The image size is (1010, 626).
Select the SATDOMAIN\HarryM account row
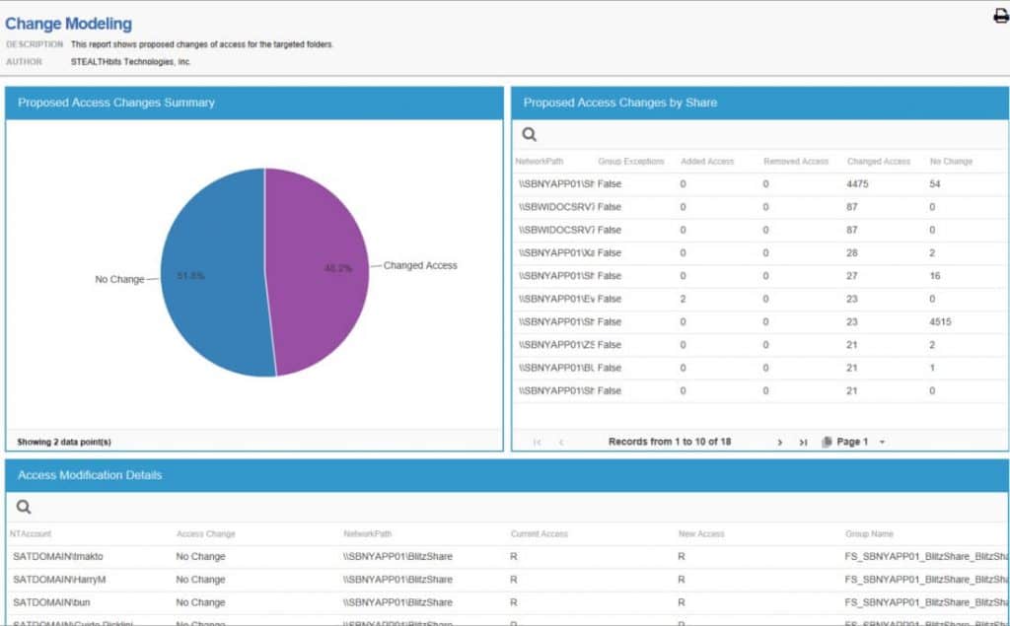[x=59, y=580]
